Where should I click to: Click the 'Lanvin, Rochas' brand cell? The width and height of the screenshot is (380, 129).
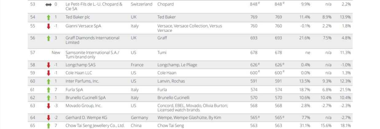[171, 81]
